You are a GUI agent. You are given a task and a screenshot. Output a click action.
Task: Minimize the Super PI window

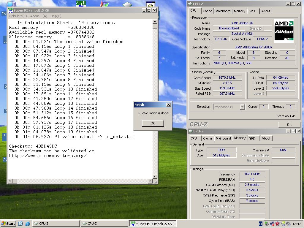click(x=144, y=10)
